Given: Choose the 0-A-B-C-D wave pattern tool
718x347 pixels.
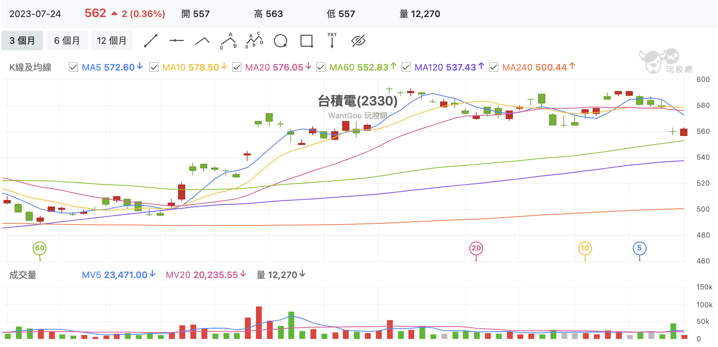Looking at the screenshot, I should (254, 41).
